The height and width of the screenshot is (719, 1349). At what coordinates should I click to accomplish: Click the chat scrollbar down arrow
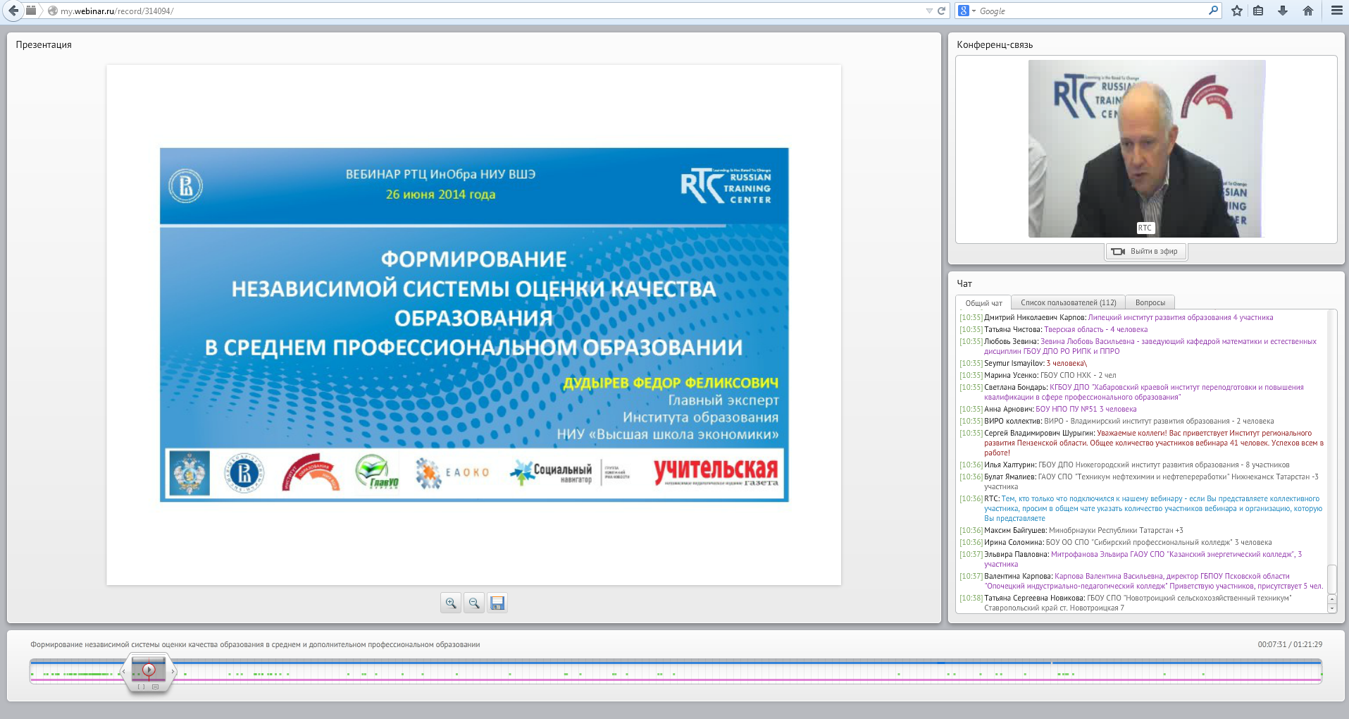tap(1332, 608)
